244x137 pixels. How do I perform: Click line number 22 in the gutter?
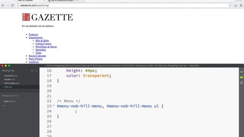click(49, 101)
